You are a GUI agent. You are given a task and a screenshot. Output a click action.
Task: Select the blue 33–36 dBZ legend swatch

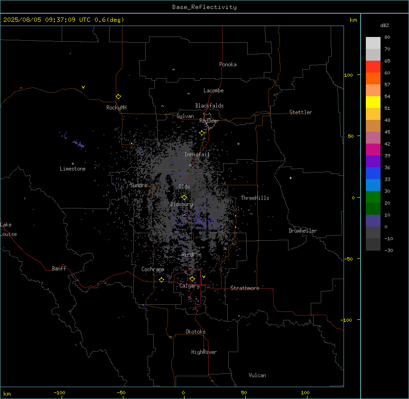pyautogui.click(x=373, y=173)
